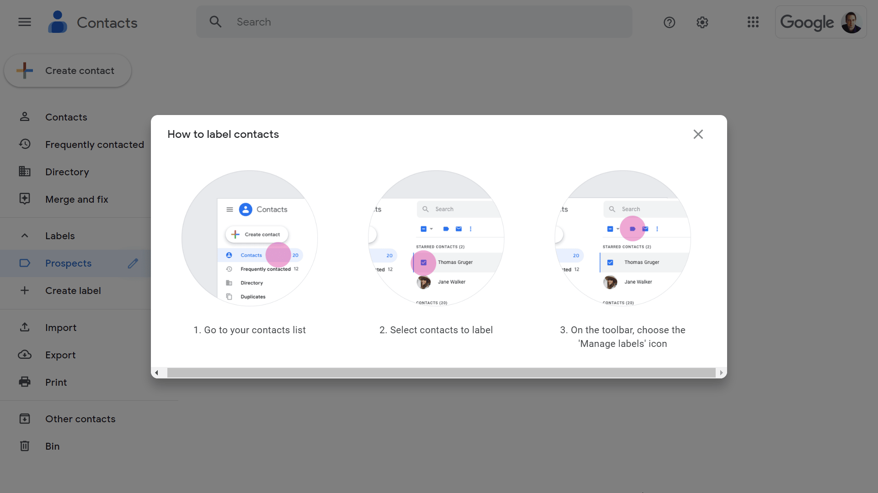Edit the Prospects label with pencil icon
Viewport: 878px width, 493px height.
click(133, 263)
